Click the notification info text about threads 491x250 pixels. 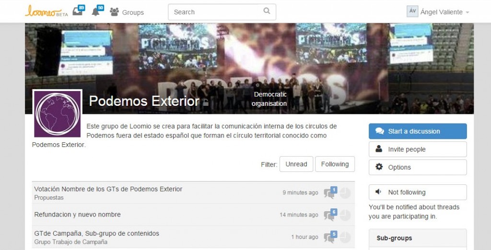(414, 212)
